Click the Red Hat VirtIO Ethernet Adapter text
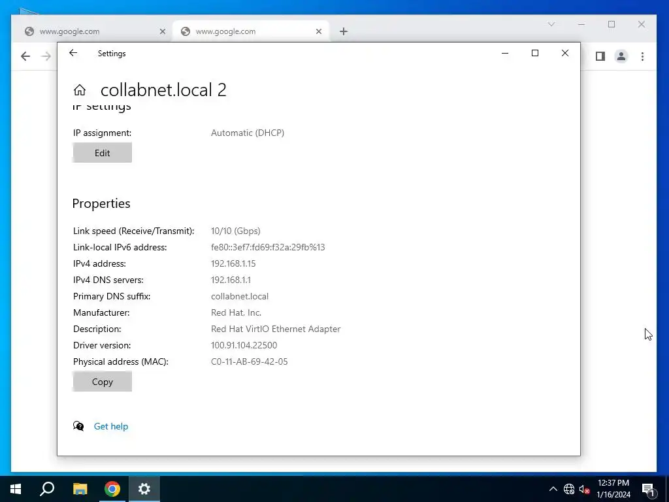669x502 pixels. tap(276, 329)
